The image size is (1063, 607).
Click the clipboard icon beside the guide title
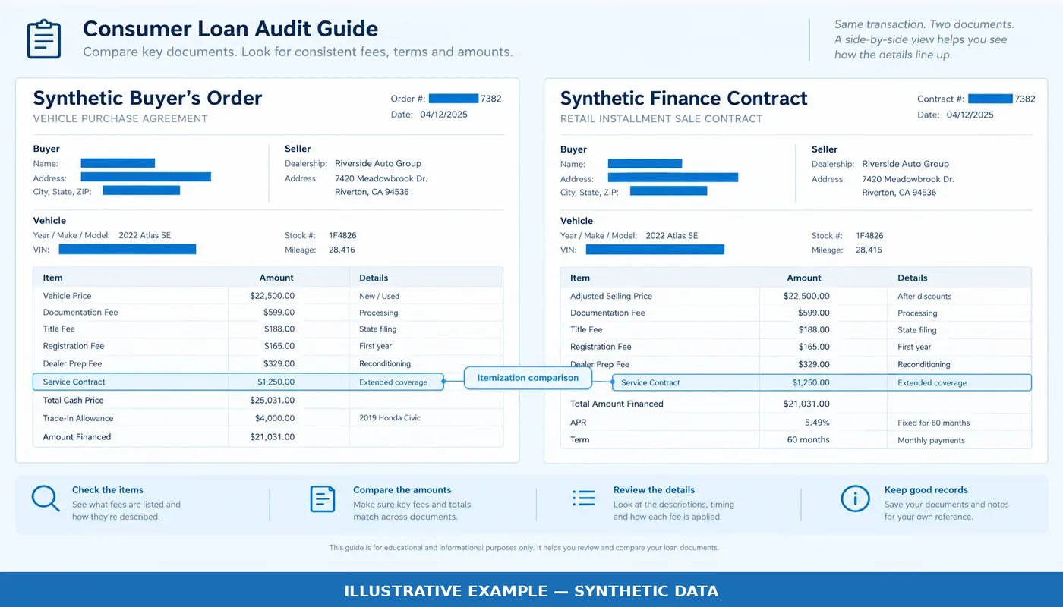43,39
